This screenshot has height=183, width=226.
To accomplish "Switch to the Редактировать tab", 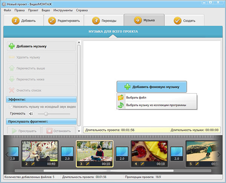I will pyautogui.click(x=64, y=20).
